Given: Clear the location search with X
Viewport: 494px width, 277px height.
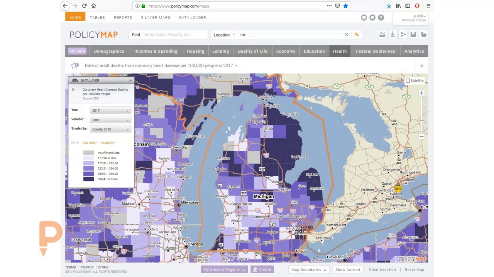Looking at the screenshot, I should pyautogui.click(x=346, y=35).
